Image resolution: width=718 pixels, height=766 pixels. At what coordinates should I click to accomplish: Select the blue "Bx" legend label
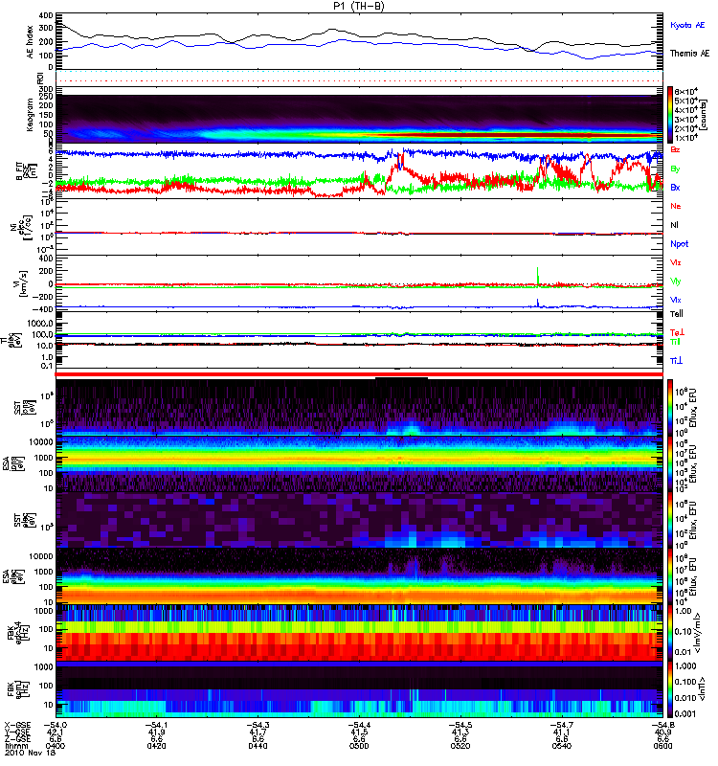[675, 187]
